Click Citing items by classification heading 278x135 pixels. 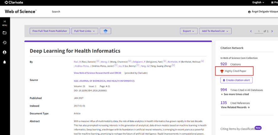238,129
